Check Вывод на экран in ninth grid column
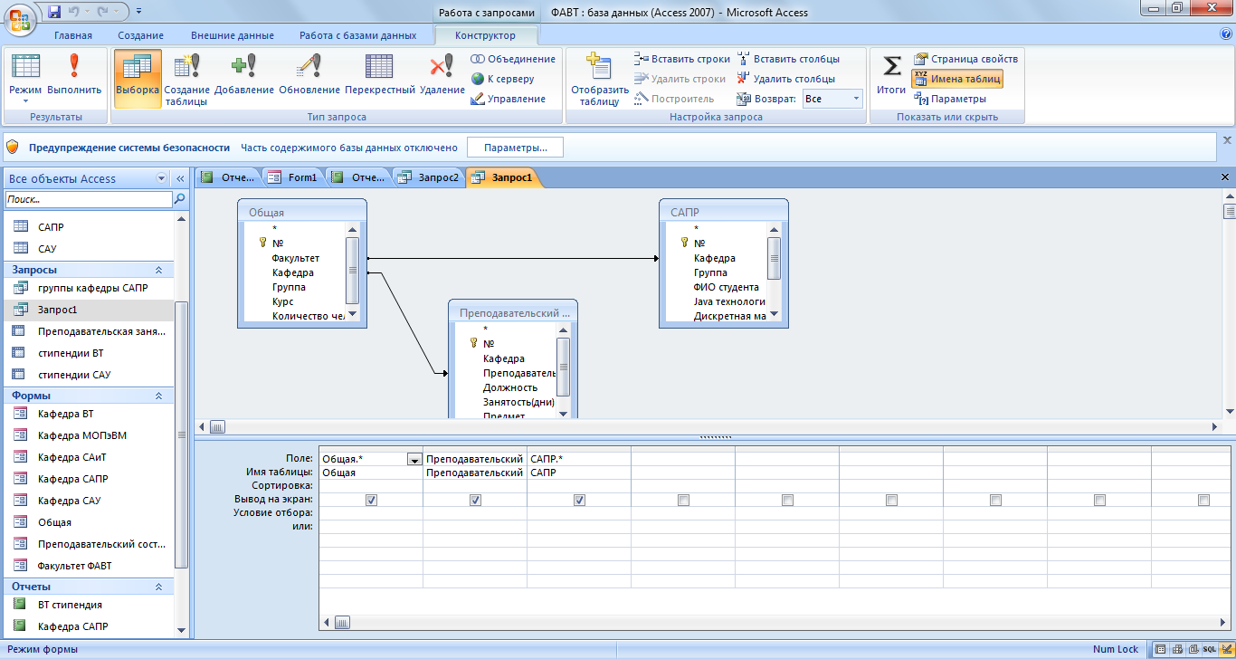 (1203, 500)
